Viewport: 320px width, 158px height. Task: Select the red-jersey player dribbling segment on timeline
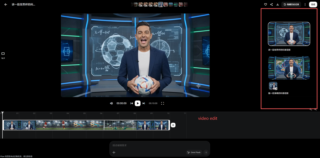(x=53, y=125)
